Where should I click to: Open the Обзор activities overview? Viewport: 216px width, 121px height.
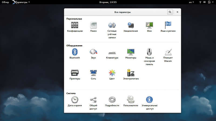5,2
